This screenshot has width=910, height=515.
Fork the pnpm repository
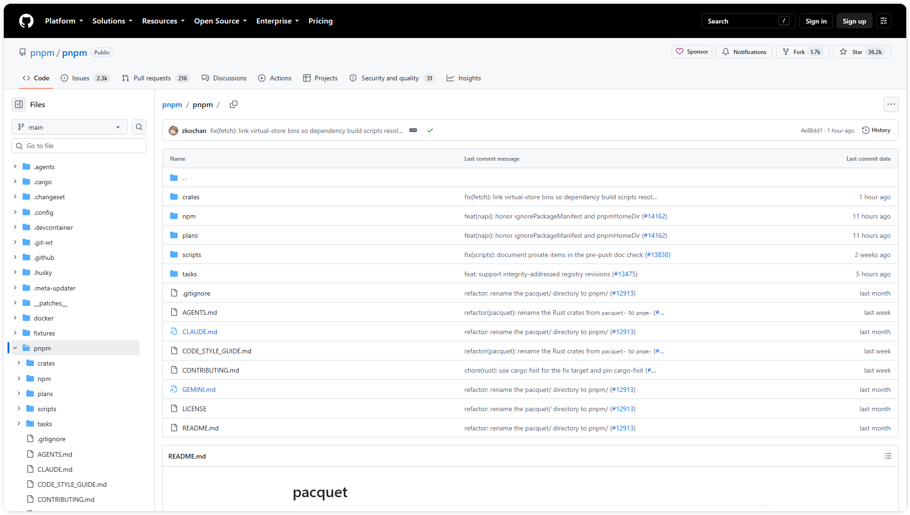tap(802, 52)
